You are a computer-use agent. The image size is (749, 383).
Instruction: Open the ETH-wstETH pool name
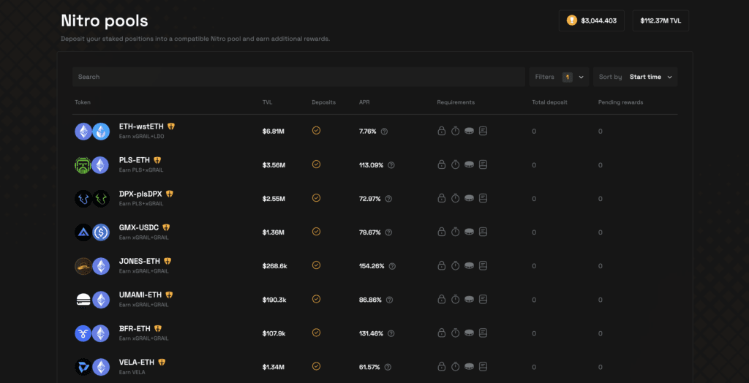coord(141,126)
